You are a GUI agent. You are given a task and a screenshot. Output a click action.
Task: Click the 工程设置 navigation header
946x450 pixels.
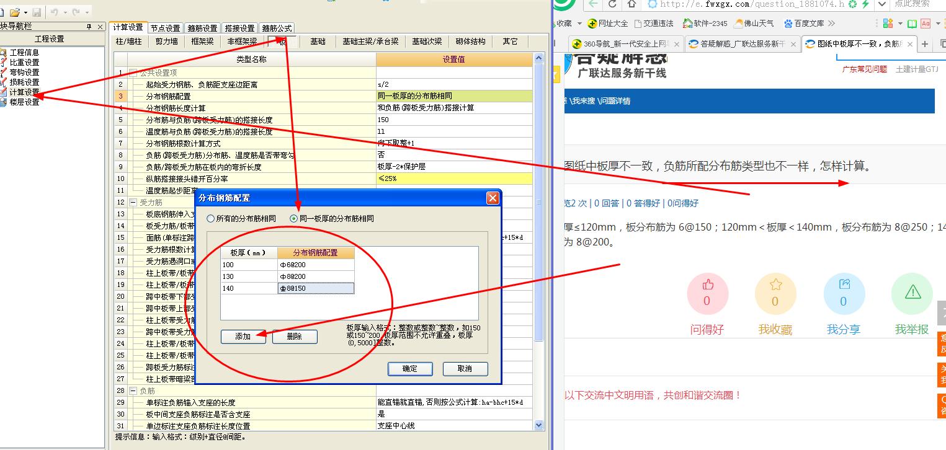50,38
